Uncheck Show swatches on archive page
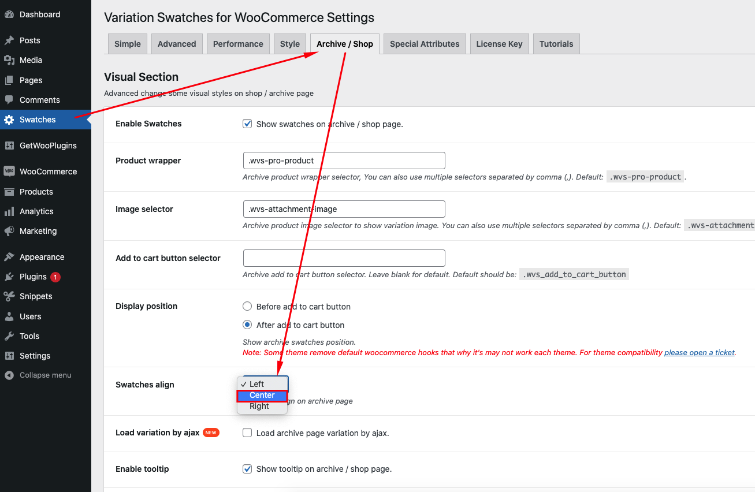Image resolution: width=755 pixels, height=492 pixels. click(247, 124)
